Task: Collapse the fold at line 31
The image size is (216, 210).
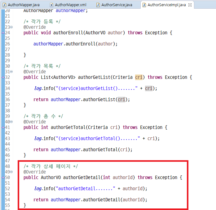Action: (x=11, y=72)
